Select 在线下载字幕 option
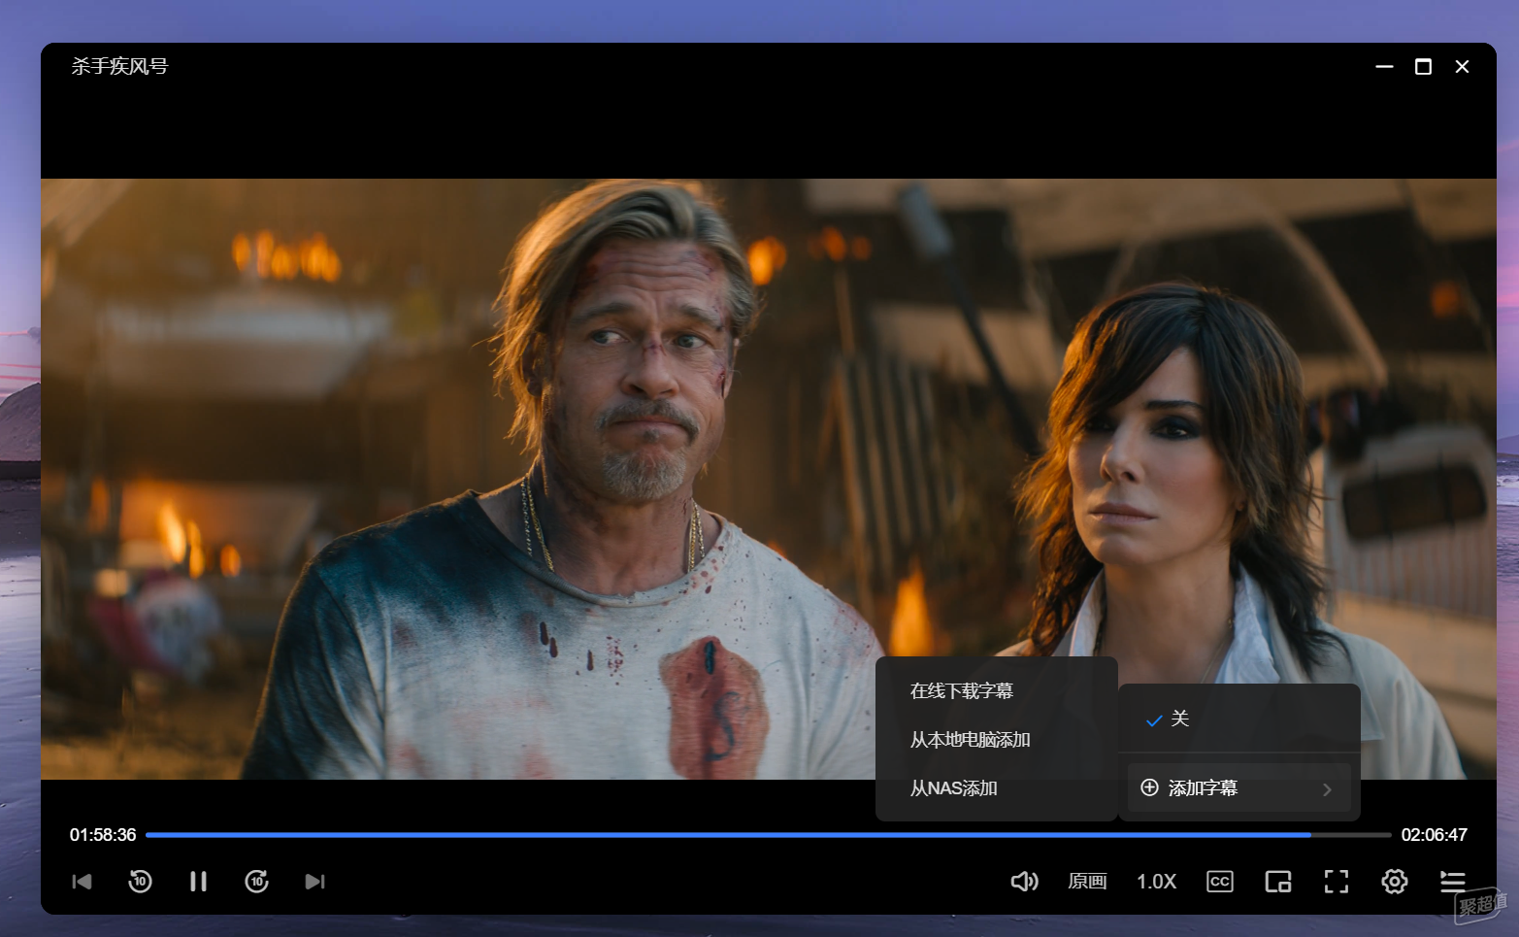 click(x=962, y=691)
